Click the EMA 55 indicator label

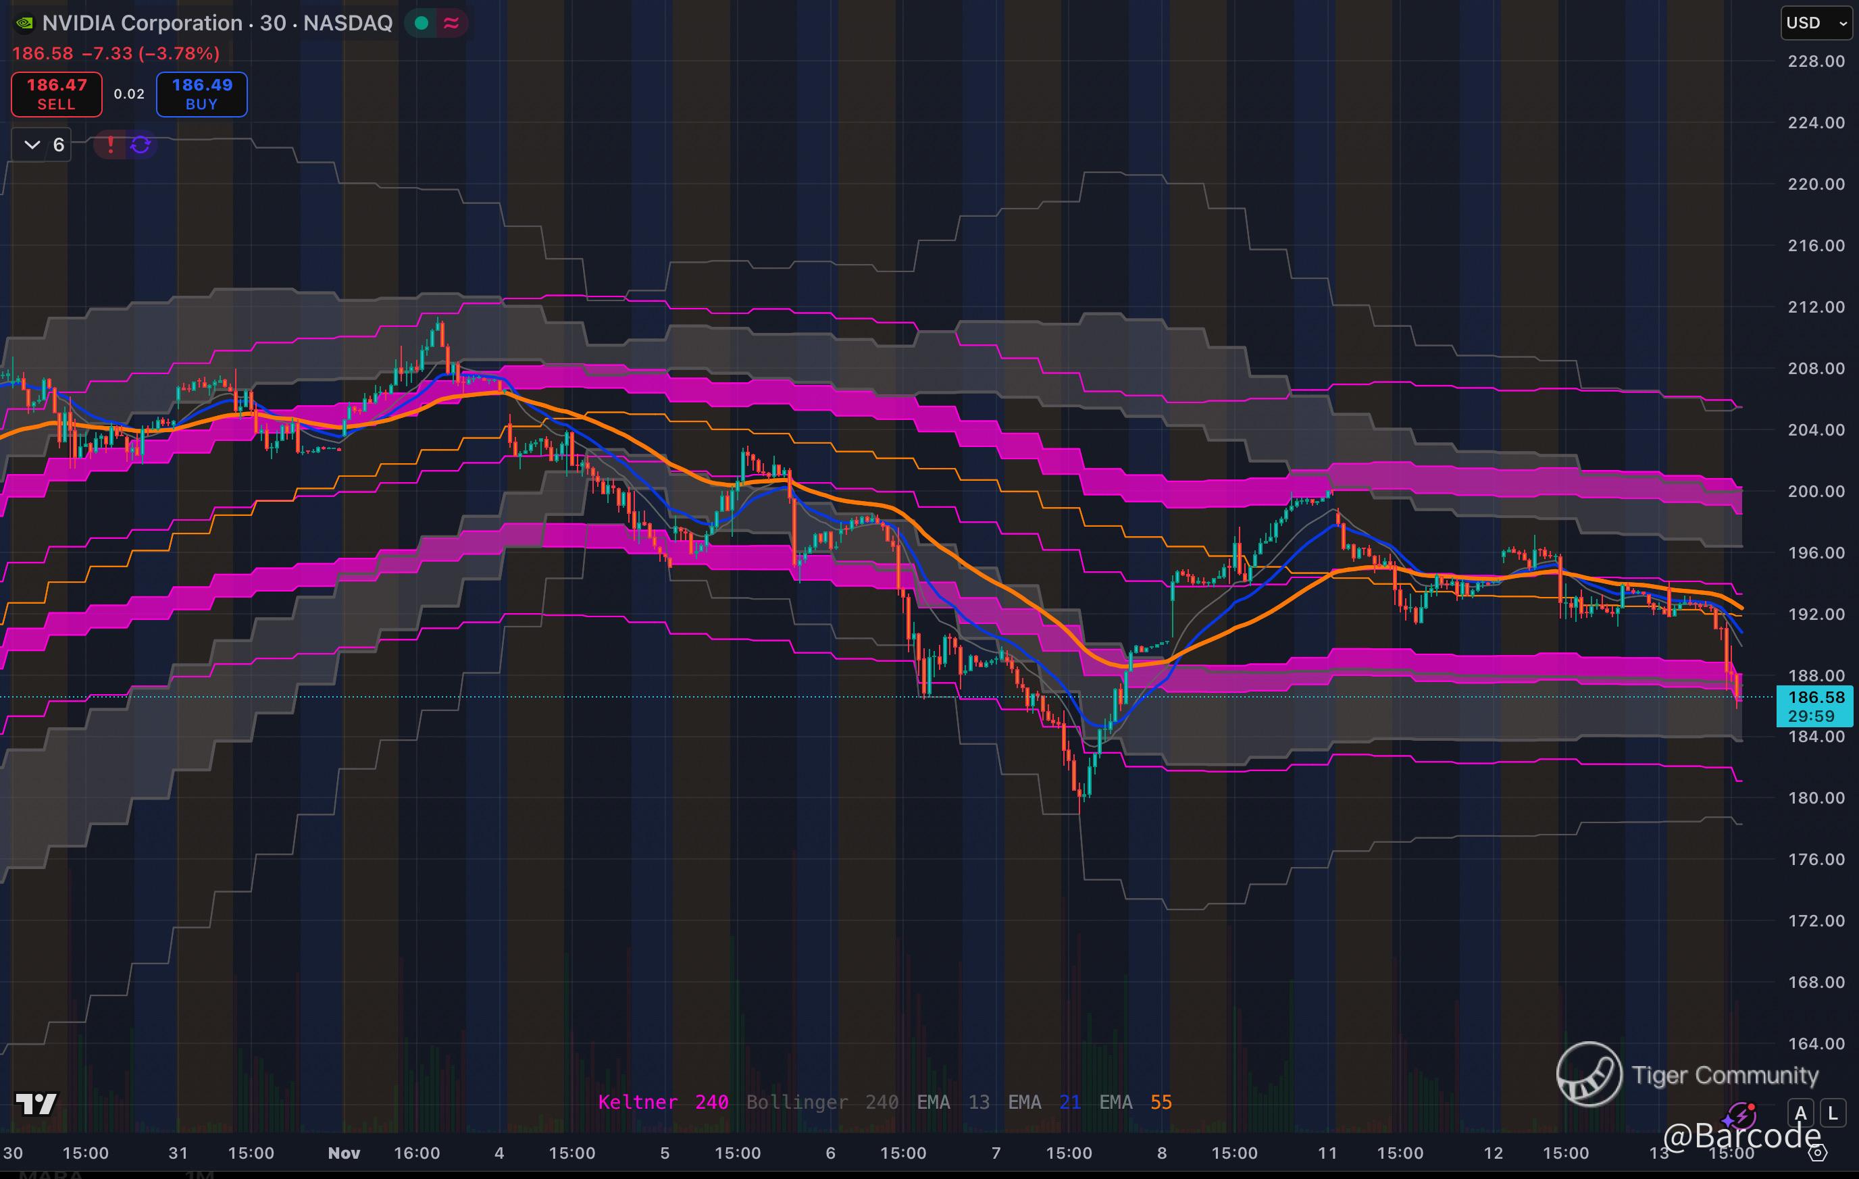coord(1135,1102)
